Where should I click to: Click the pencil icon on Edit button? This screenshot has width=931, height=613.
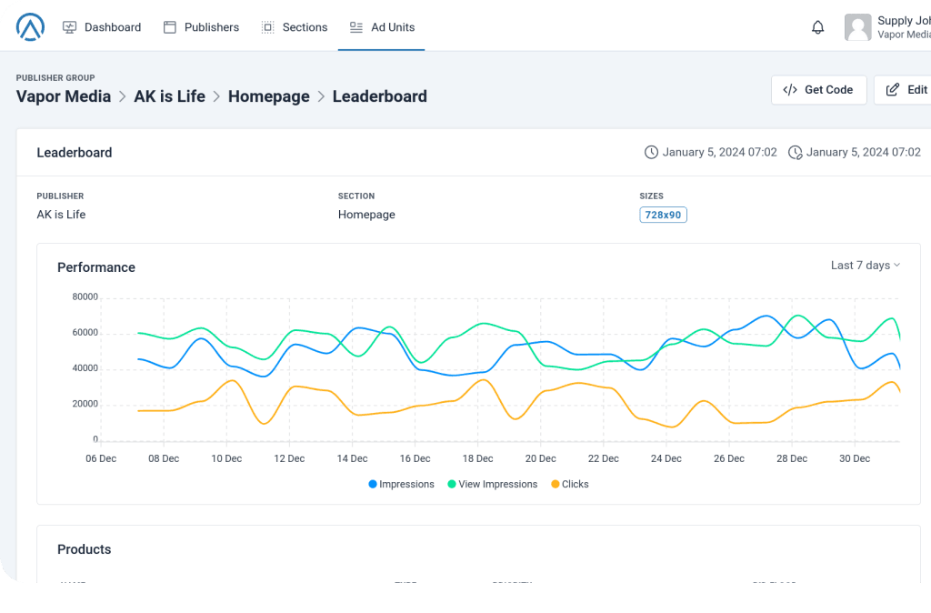click(893, 90)
